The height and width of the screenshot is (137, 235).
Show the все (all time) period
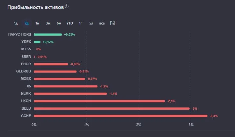[x=102, y=23]
